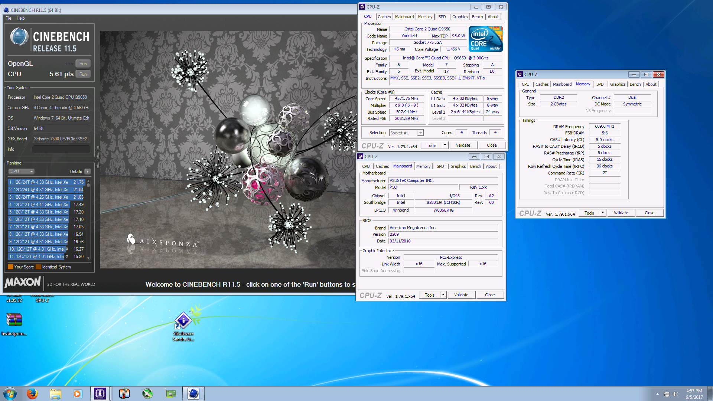Open About tab in top CPU-Z window
Image resolution: width=713 pixels, height=401 pixels.
[x=493, y=17]
